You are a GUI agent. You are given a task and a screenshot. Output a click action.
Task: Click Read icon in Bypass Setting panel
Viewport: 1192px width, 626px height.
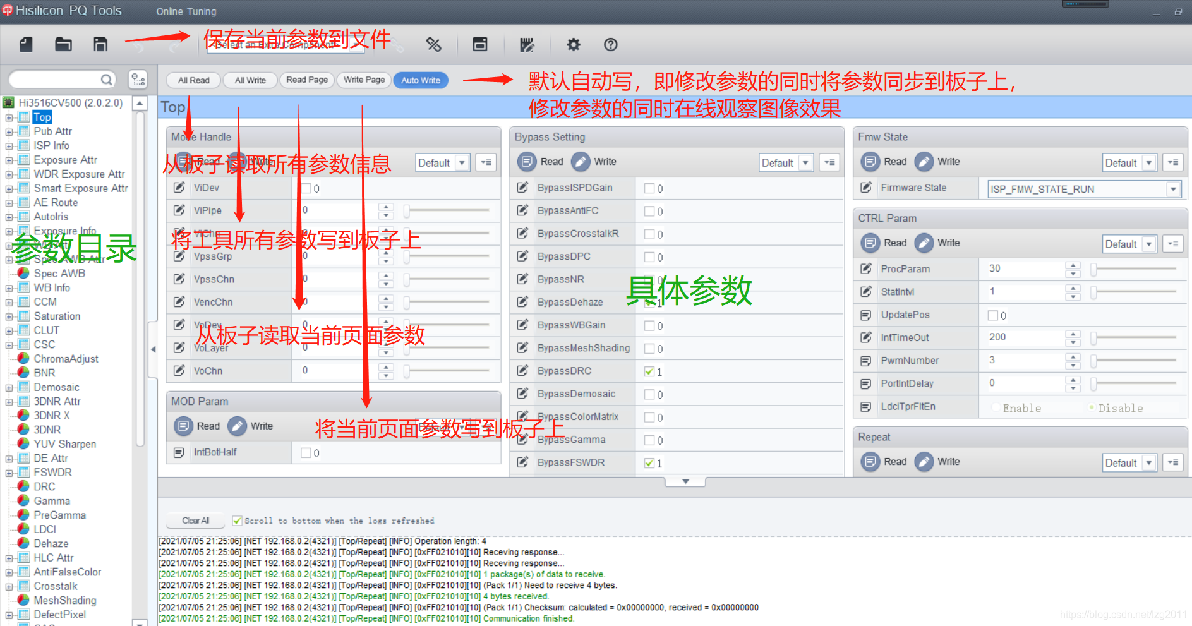(x=526, y=162)
